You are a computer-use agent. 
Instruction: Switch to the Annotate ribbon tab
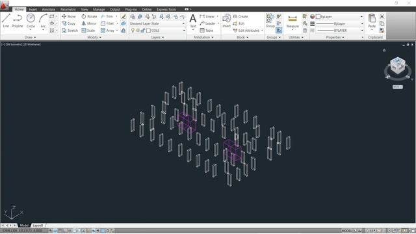pos(49,9)
